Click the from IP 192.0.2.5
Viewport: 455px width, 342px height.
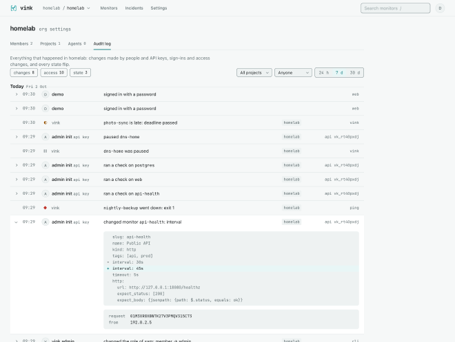[141, 323]
